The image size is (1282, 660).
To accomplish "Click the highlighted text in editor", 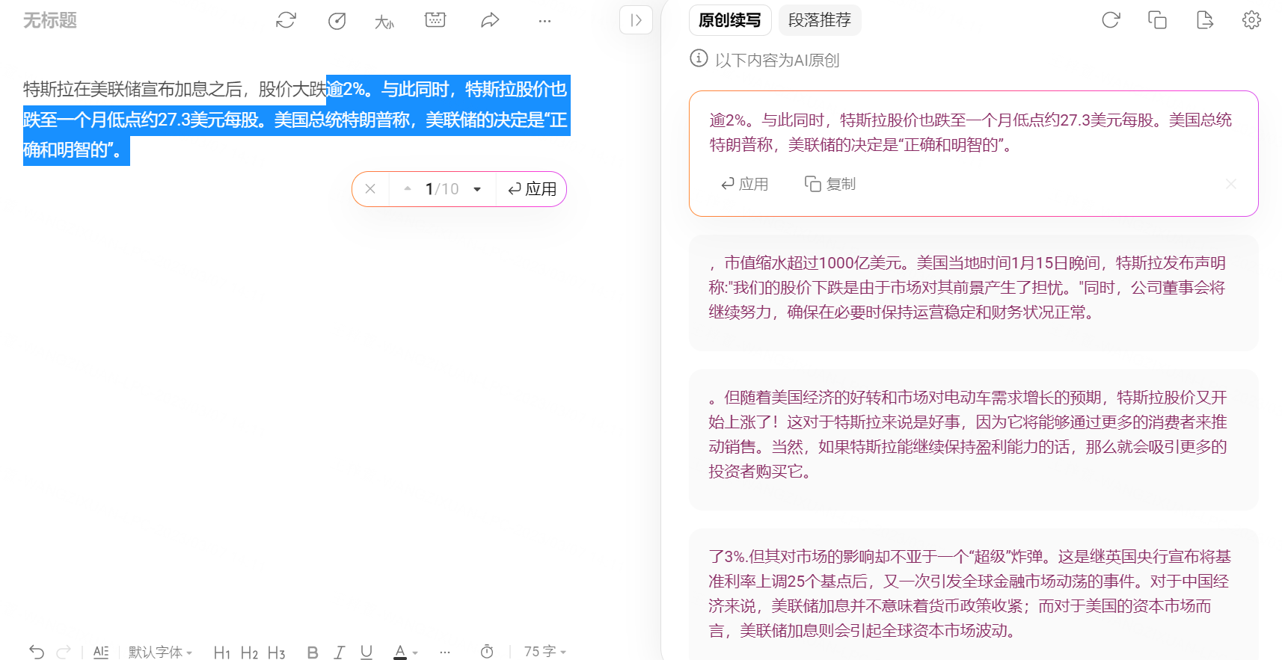I will (297, 120).
